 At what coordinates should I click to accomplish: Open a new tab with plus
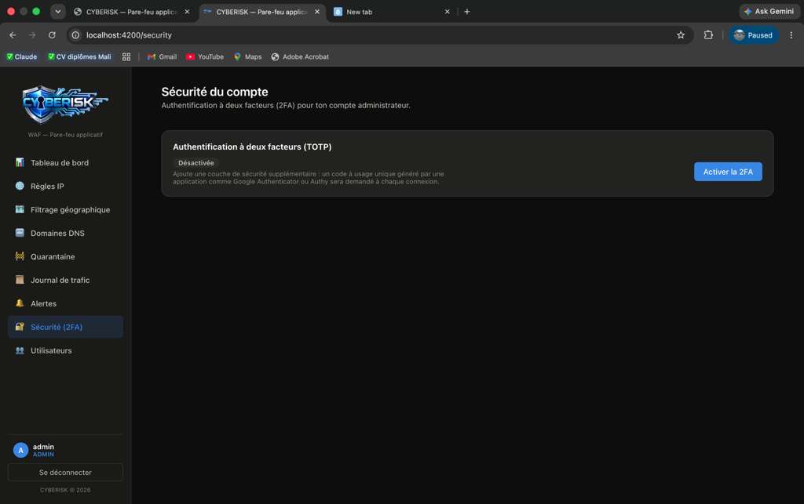click(x=466, y=11)
